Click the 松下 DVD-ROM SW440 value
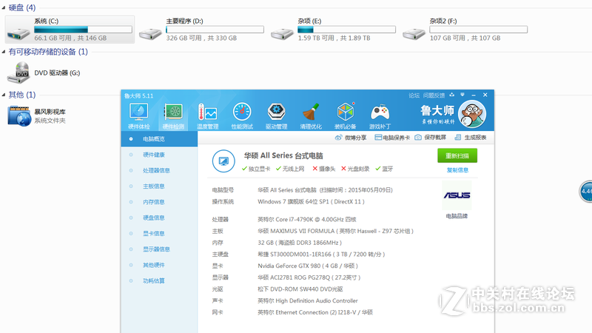This screenshot has width=592, height=333. 300,289
